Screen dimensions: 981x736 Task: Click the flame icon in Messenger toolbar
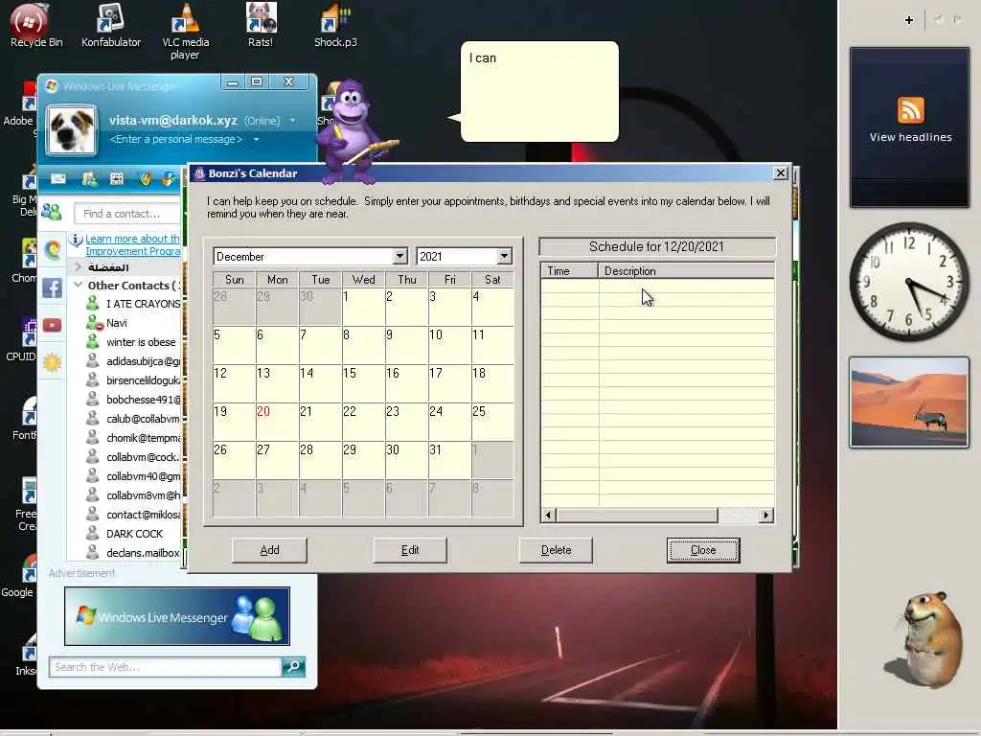click(146, 179)
